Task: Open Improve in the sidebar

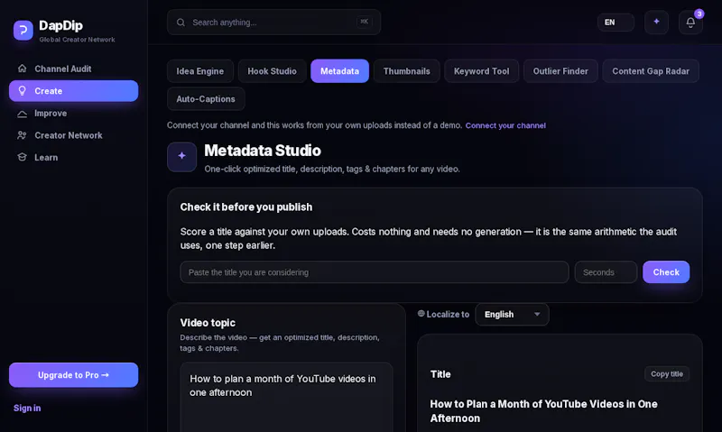Action: 73,113
